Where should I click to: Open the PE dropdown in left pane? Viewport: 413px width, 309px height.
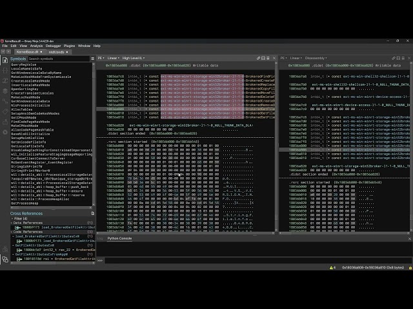[x=101, y=58]
